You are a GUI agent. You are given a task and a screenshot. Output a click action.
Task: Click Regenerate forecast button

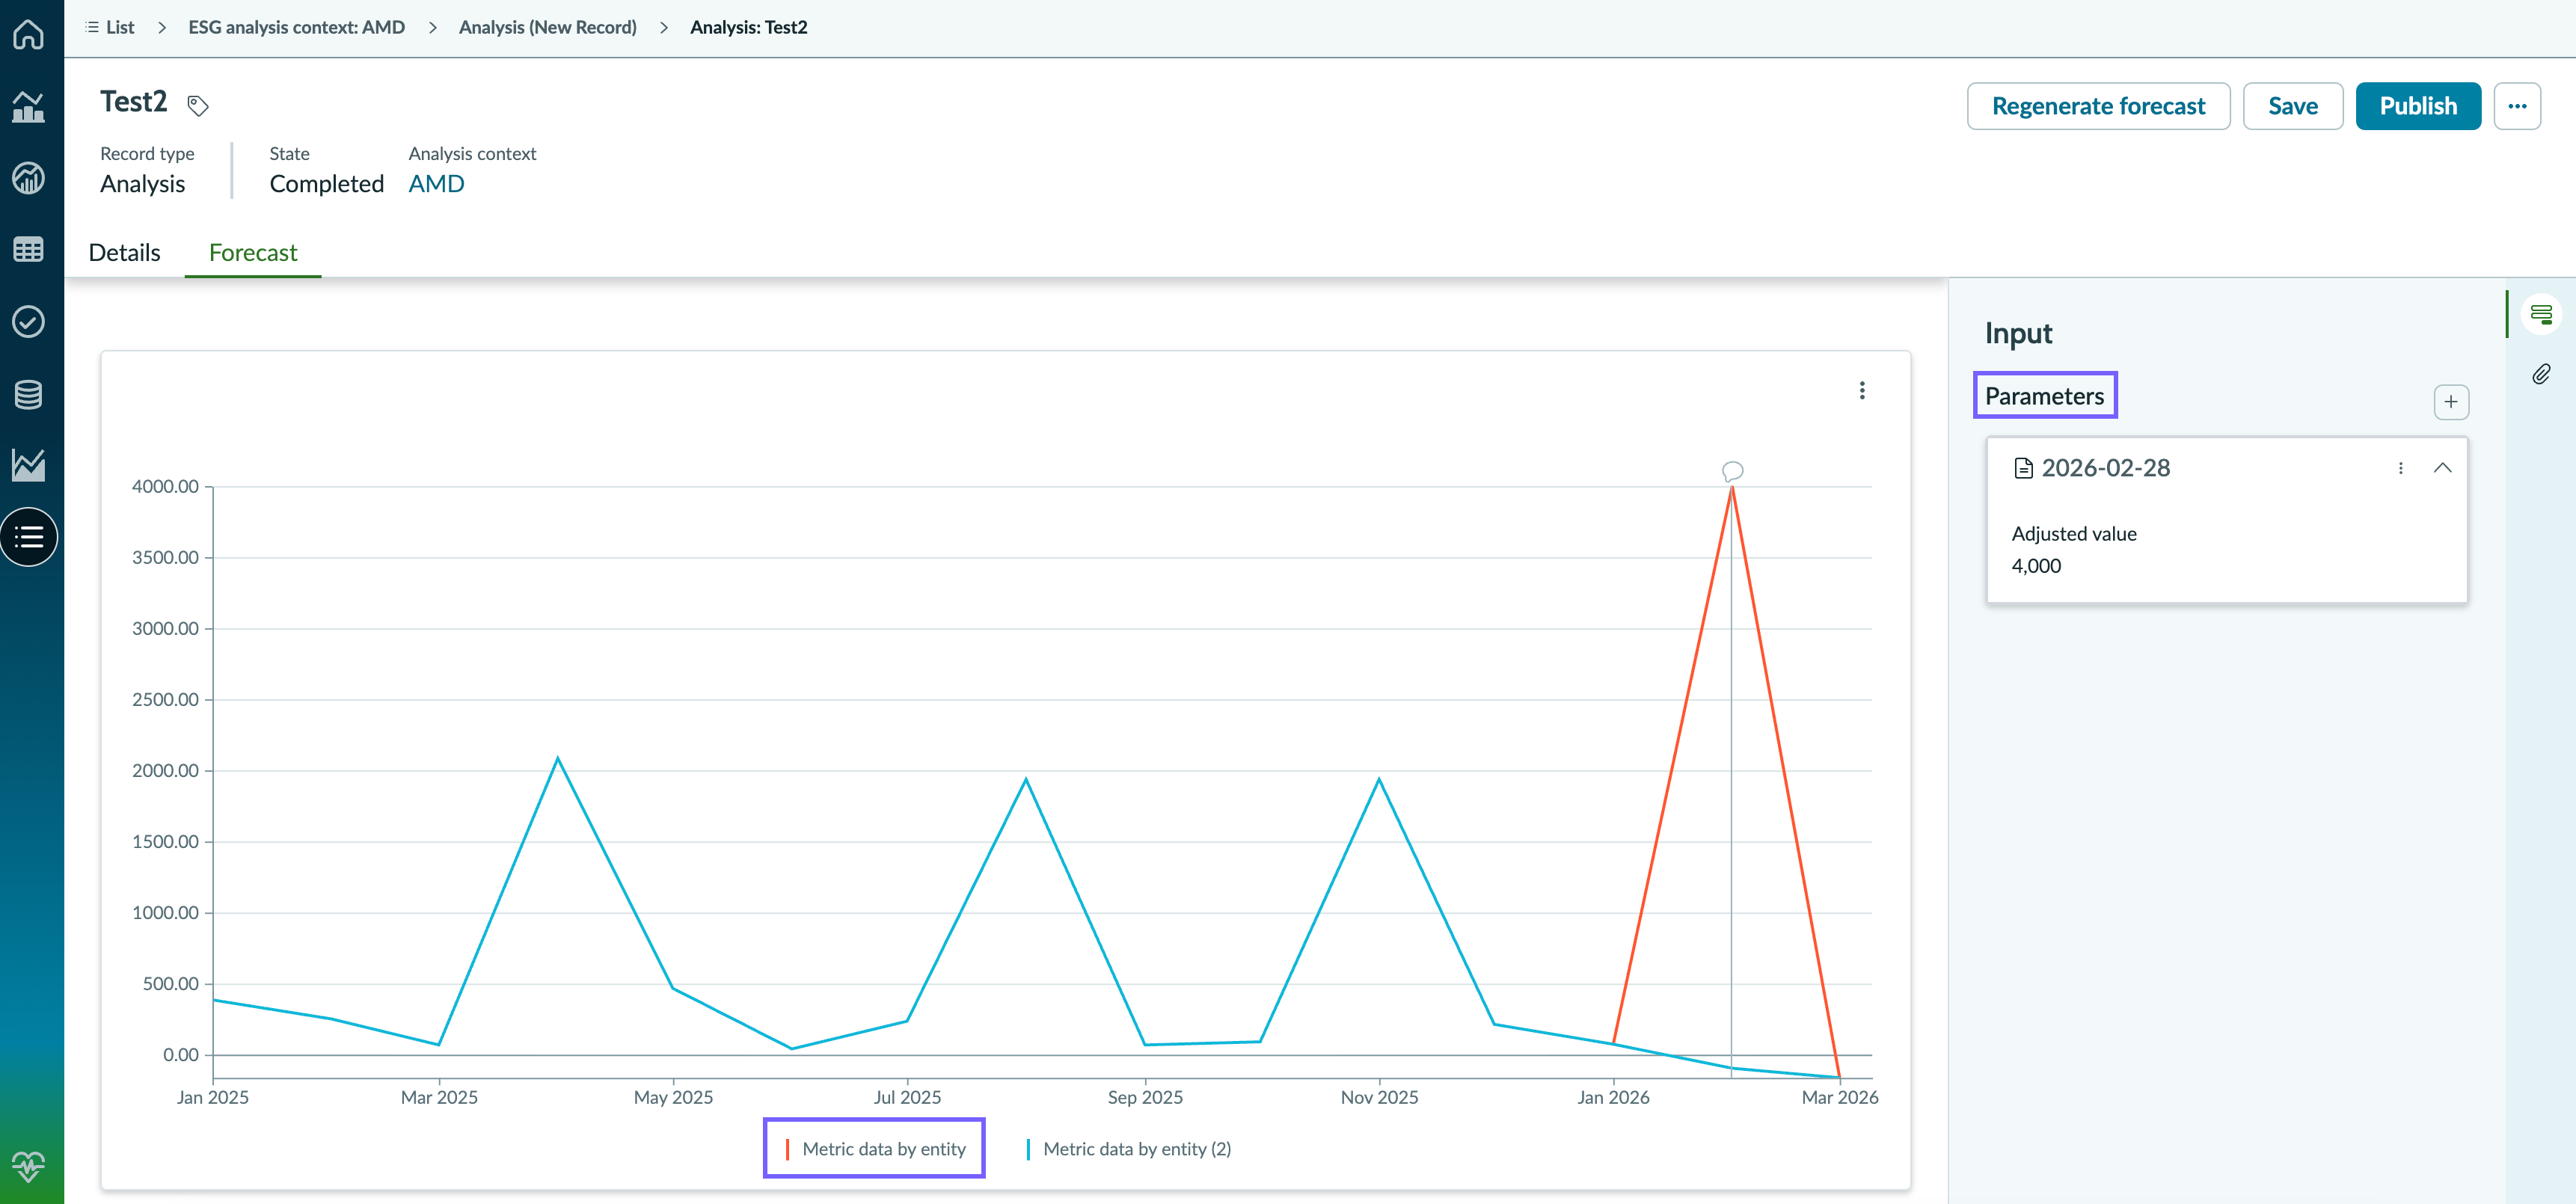pos(2097,106)
